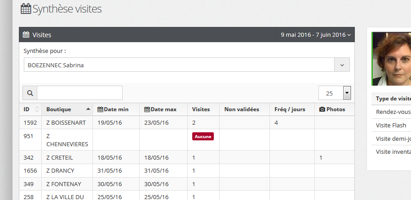Viewport: 411px width, 200px height.
Task: Click calendar icon in Visites panel header
Action: [x=26, y=35]
